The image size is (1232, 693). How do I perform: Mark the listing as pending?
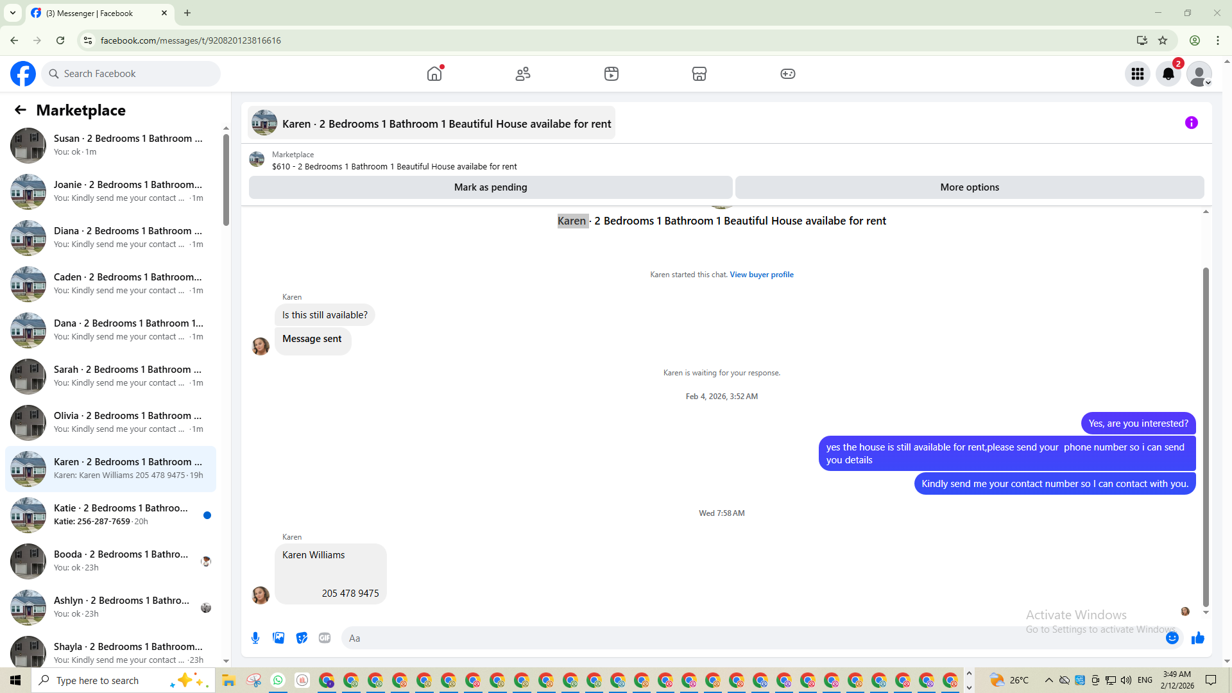491,187
